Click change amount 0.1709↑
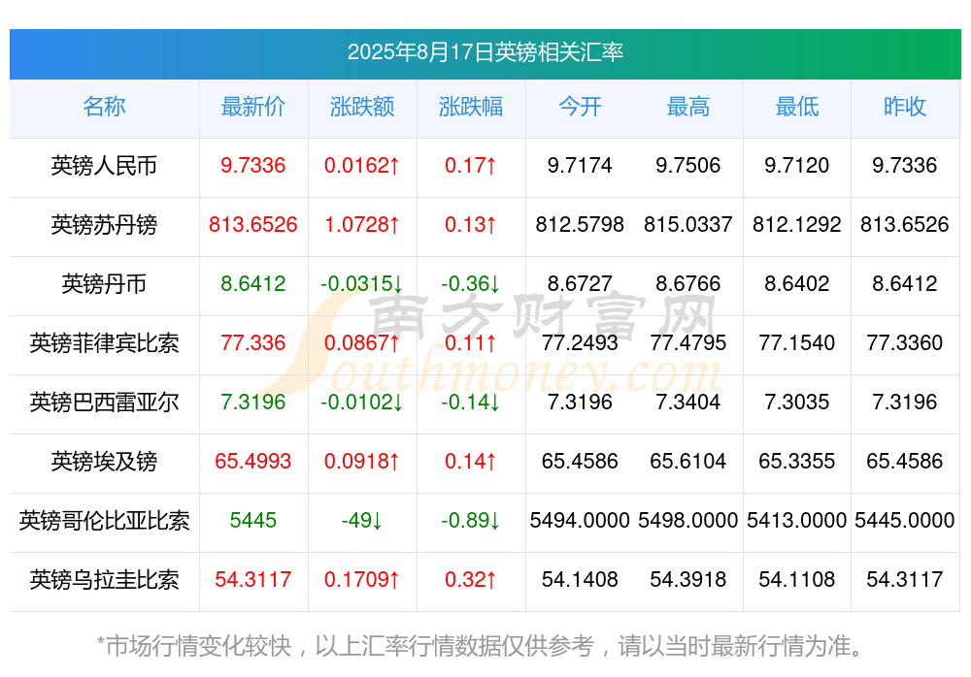The height and width of the screenshot is (677, 971). 361,579
